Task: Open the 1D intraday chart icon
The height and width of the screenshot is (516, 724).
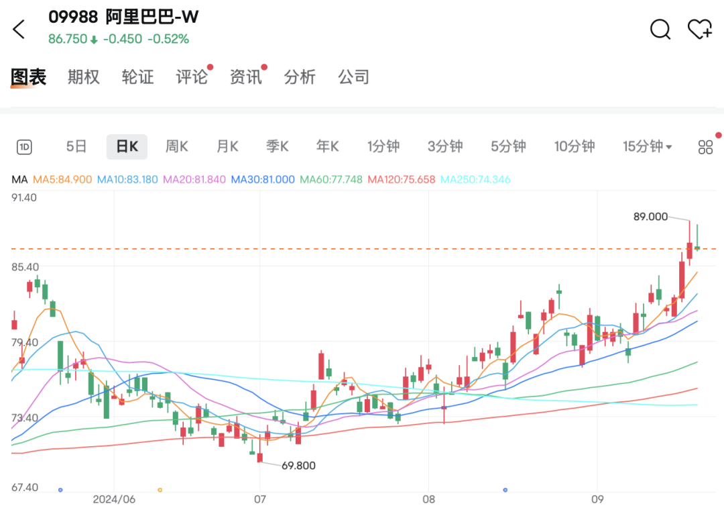Action: [x=25, y=147]
